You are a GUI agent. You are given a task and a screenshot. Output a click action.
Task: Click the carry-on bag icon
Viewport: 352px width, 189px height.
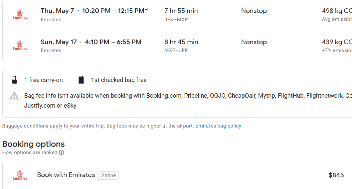click(14, 80)
